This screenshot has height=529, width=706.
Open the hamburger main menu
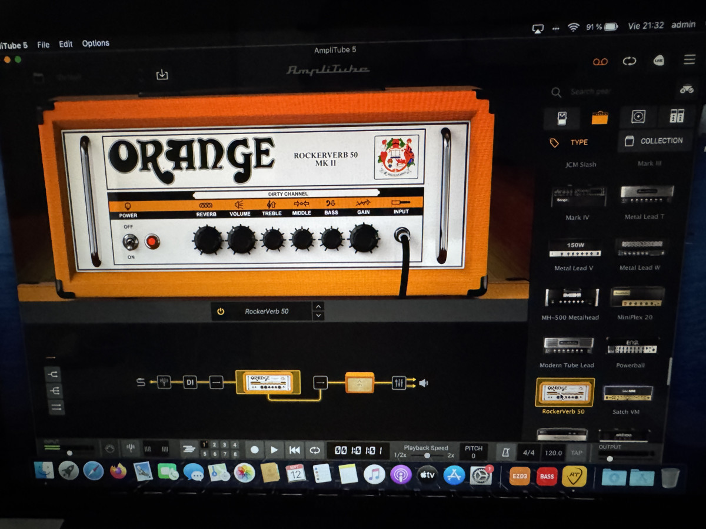tap(690, 60)
